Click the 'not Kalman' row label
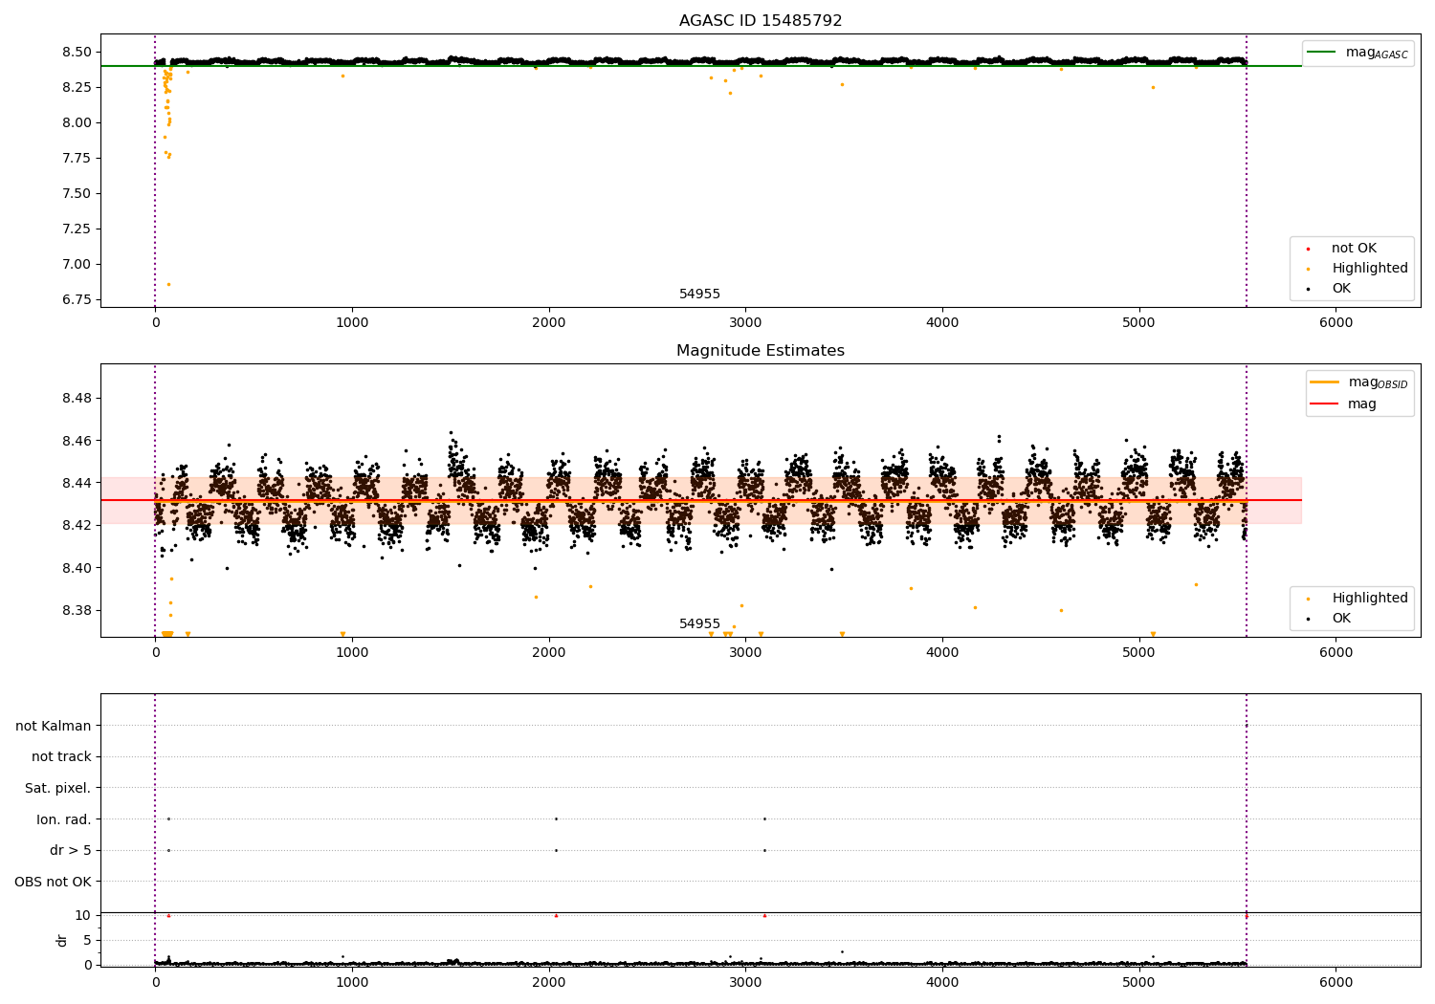Image resolution: width=1435 pixels, height=1004 pixels. pyautogui.click(x=54, y=727)
